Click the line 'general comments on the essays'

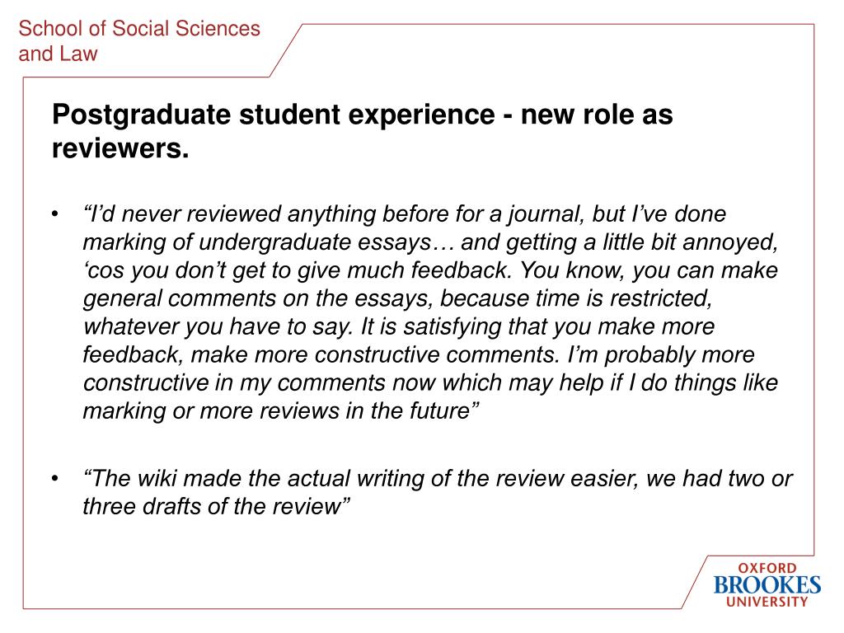pos(398,298)
